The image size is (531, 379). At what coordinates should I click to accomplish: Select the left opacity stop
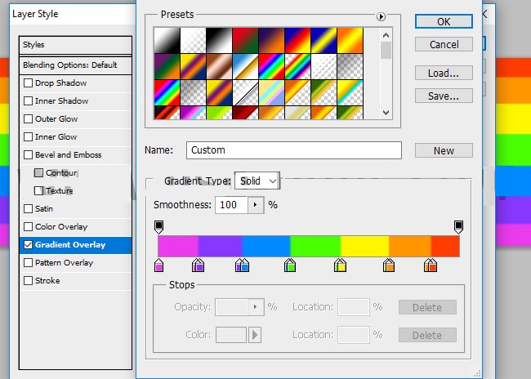158,227
